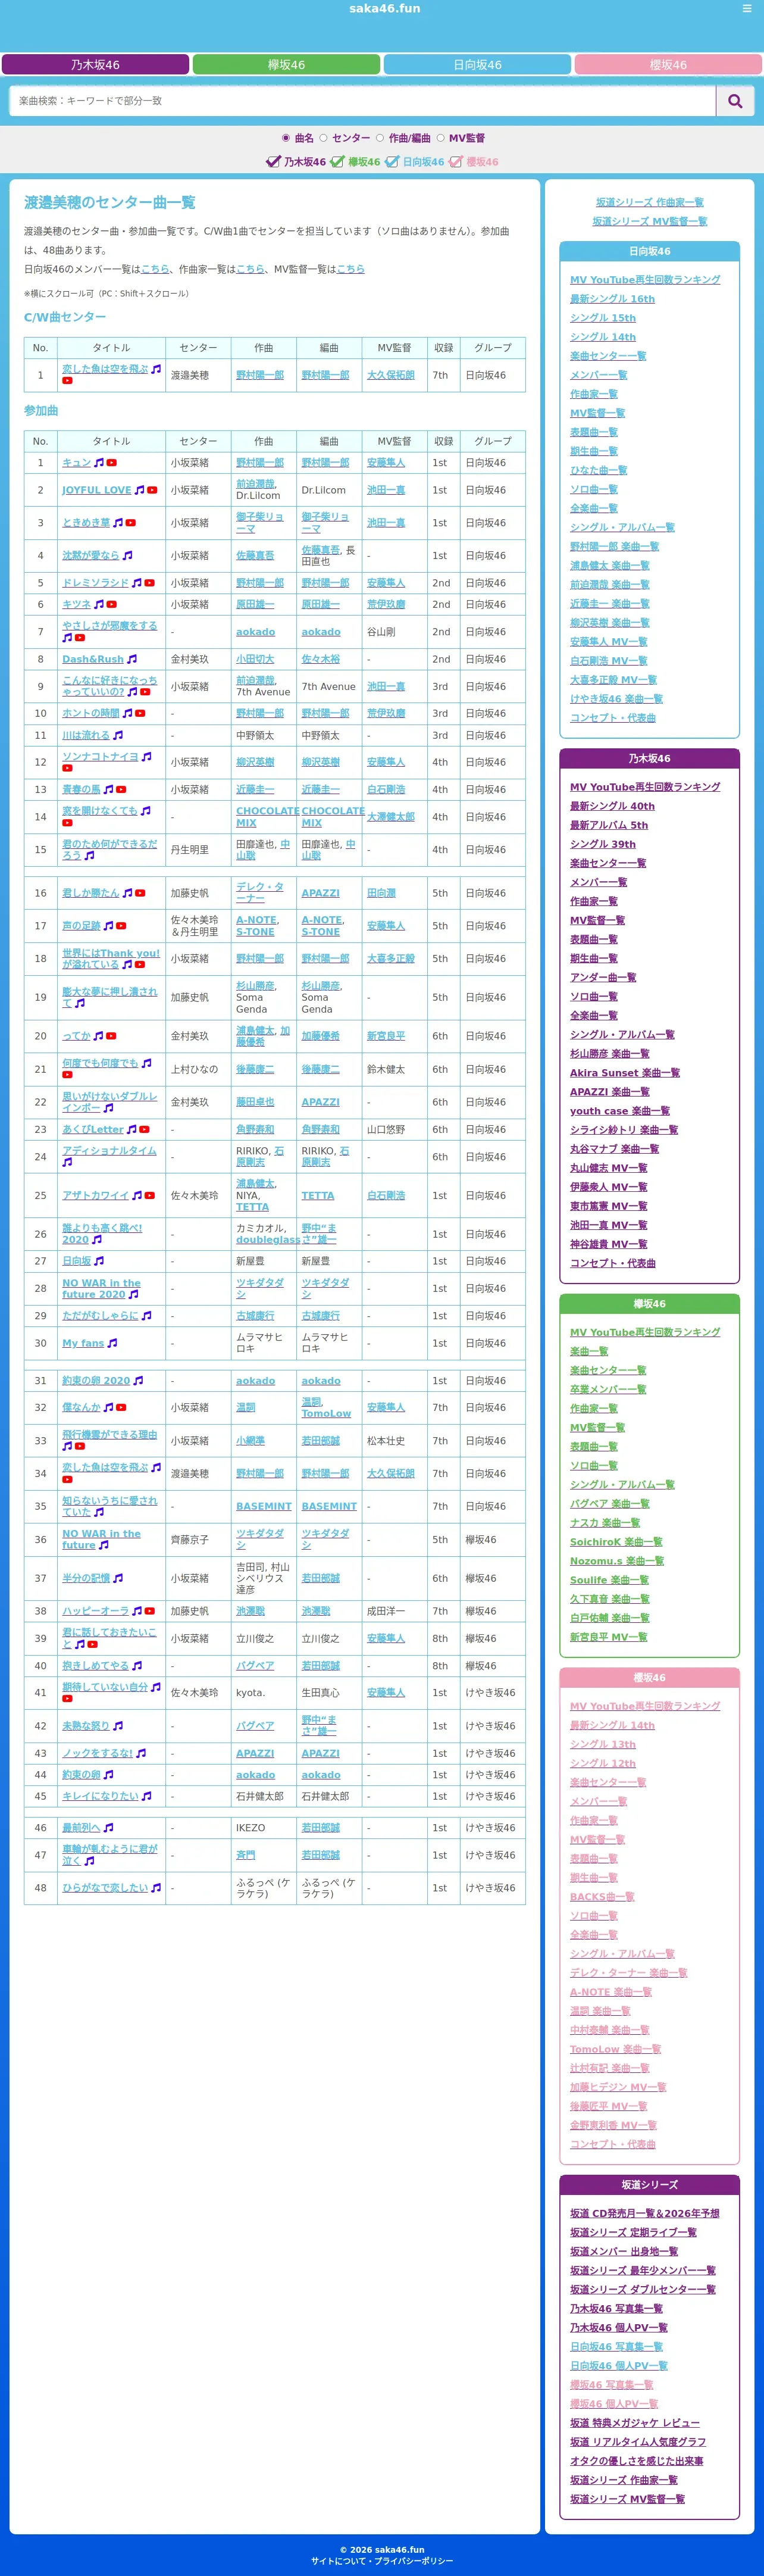Image resolution: width=764 pixels, height=2576 pixels.
Task: Switch to the green 欅坂46 tab
Action: point(286,65)
